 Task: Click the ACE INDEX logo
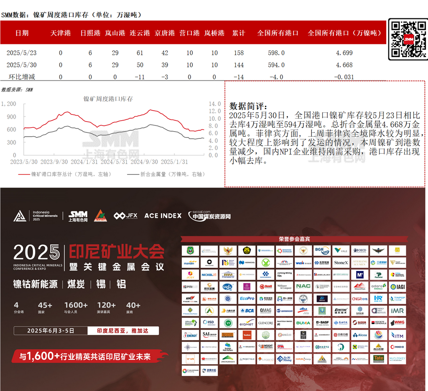(x=163, y=216)
